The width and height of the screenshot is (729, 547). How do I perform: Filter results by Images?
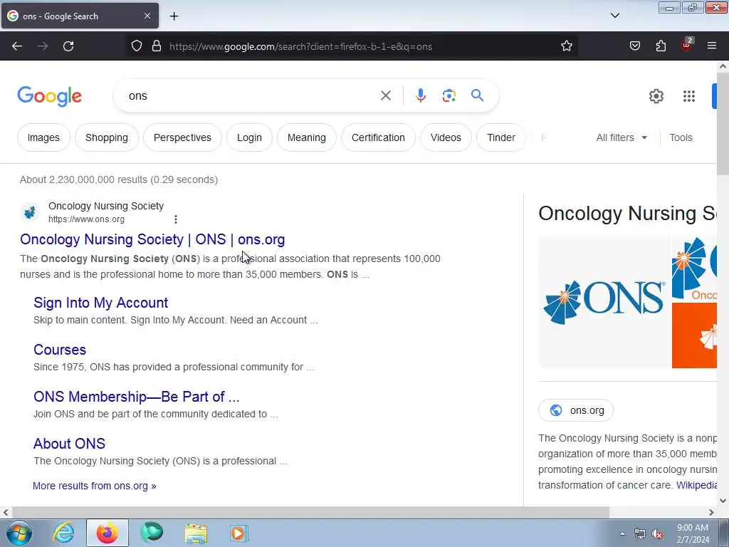(x=43, y=137)
